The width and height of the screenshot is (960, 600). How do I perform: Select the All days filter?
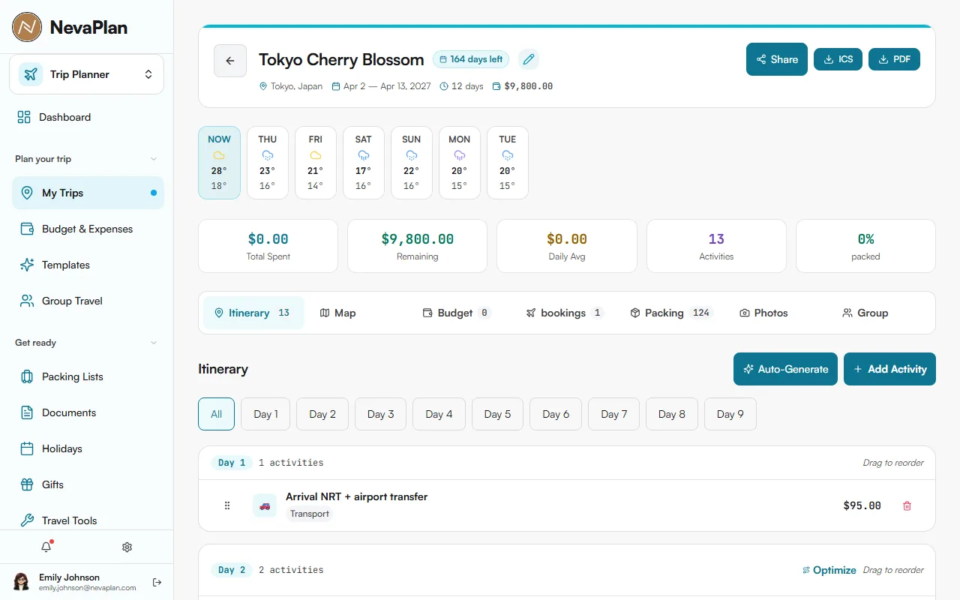(217, 414)
